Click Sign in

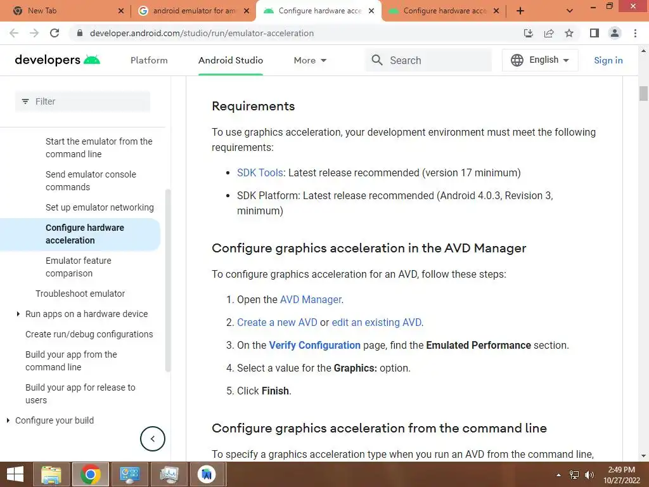click(608, 60)
